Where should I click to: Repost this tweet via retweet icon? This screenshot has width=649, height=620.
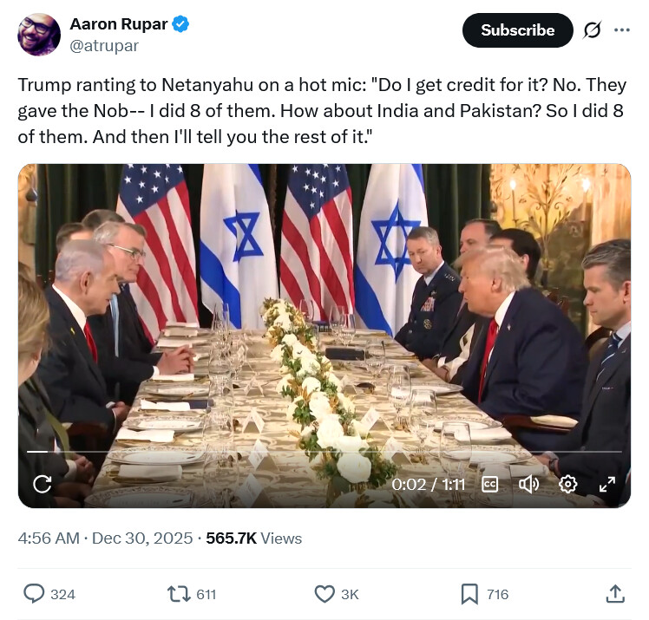click(x=177, y=594)
